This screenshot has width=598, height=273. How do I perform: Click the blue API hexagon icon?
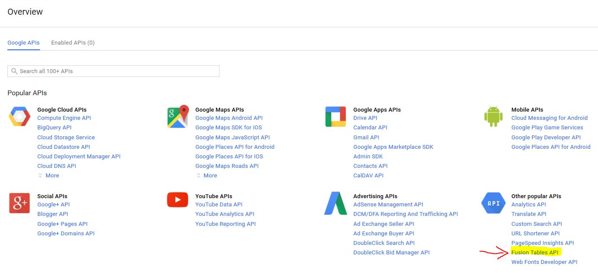pos(493,203)
